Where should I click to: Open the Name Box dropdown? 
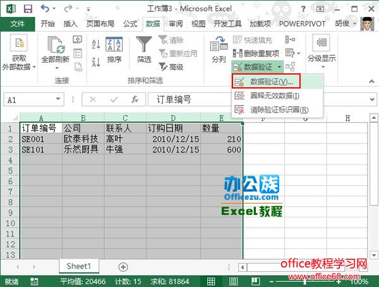point(58,99)
